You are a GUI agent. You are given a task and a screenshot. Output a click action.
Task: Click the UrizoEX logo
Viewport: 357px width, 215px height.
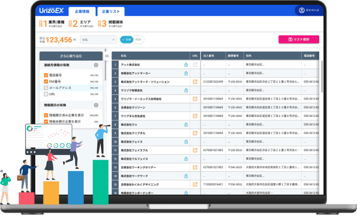click(x=51, y=11)
